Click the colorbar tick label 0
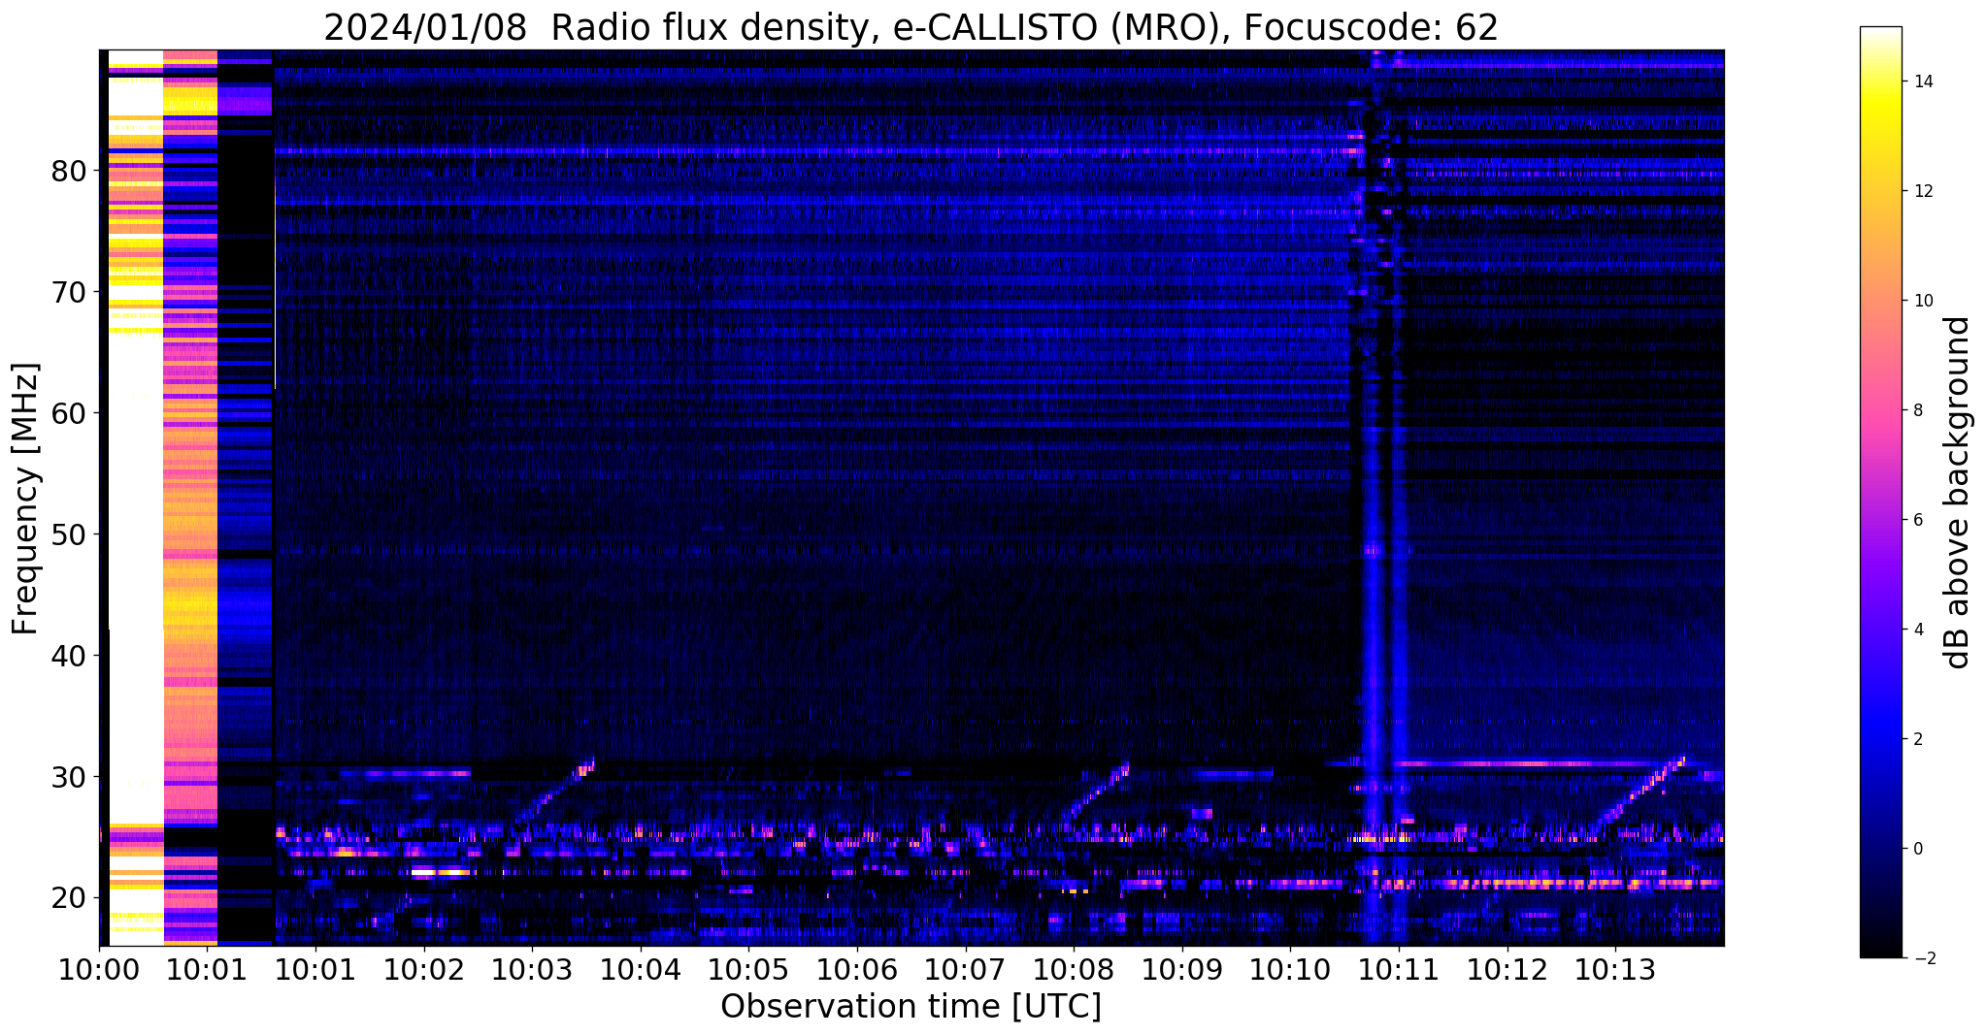Image resolution: width=1987 pixels, height=1035 pixels. (x=1917, y=849)
